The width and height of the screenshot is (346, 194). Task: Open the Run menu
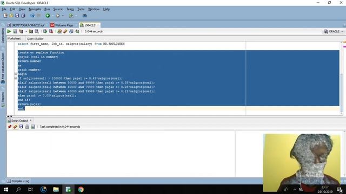(47, 9)
